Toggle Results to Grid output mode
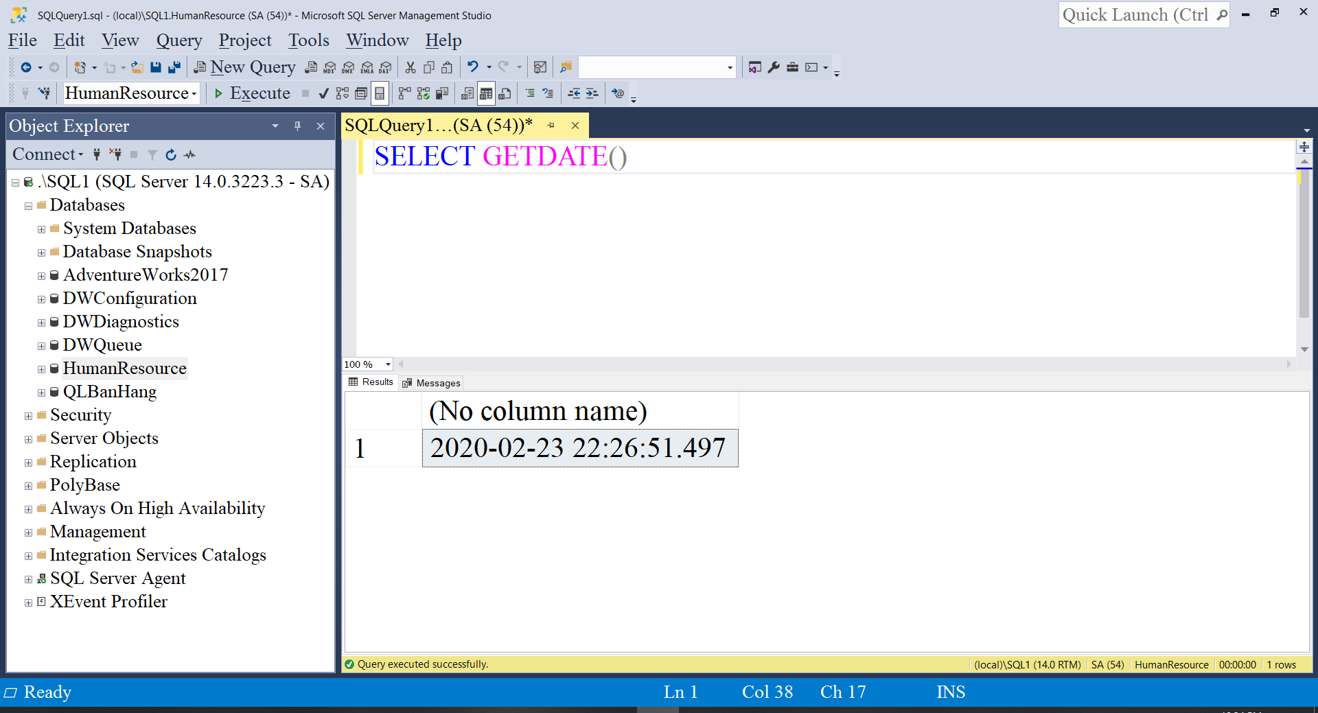 click(486, 93)
